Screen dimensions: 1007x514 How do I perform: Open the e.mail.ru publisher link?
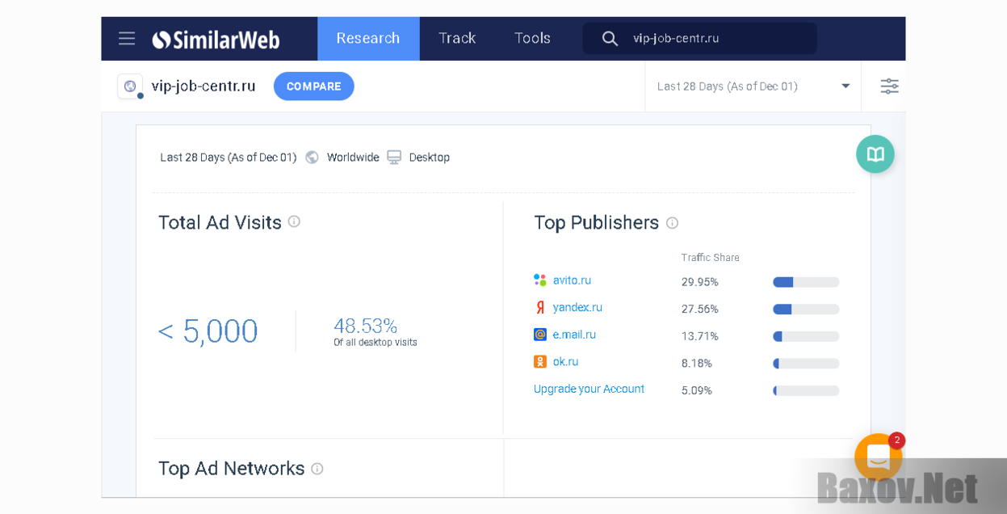574,335
